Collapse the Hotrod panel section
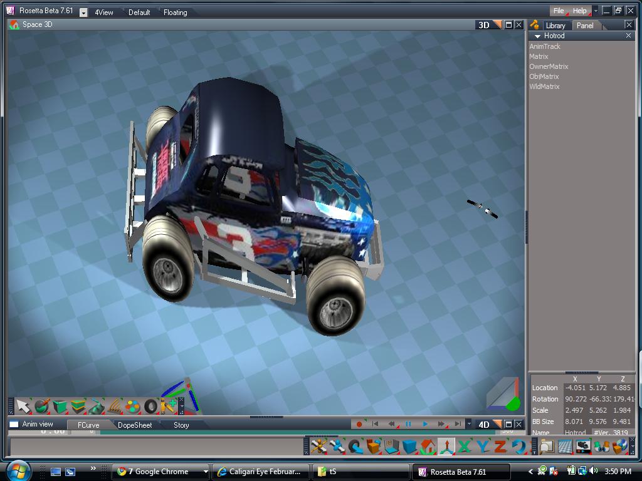Screen dimensions: 642x481 [537, 36]
